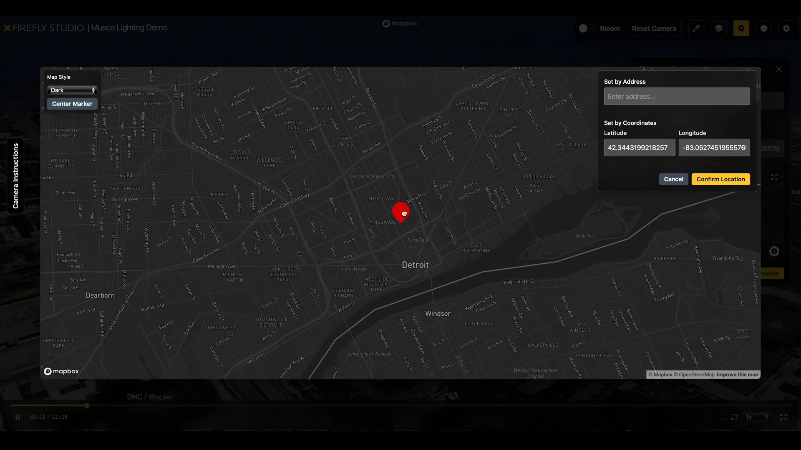801x450 pixels.
Task: Click the shield checkmark icon
Action: (x=764, y=28)
